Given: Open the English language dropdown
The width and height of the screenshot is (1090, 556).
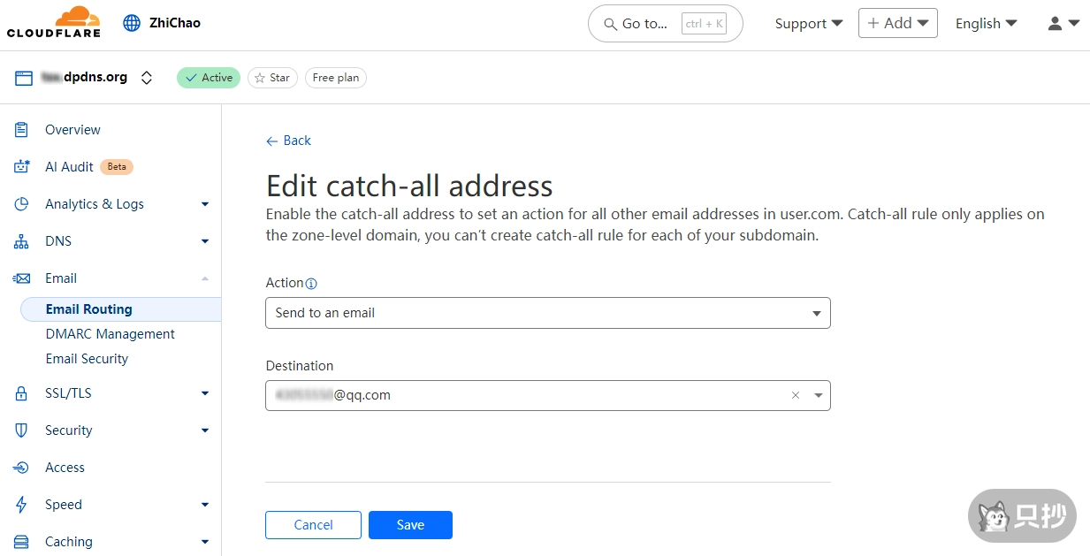Looking at the screenshot, I should coord(986,24).
